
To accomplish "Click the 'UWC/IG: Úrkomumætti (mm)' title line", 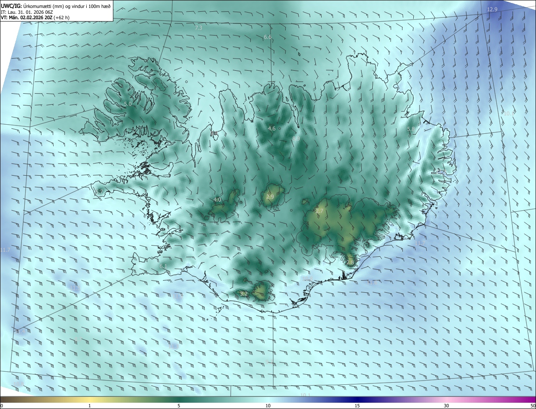I will (x=56, y=6).
